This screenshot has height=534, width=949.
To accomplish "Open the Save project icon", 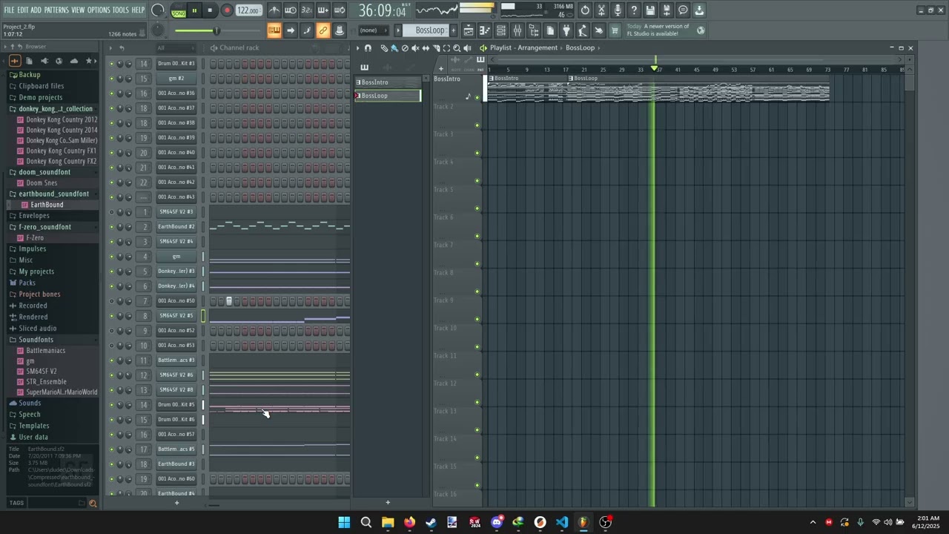I will coord(650,10).
